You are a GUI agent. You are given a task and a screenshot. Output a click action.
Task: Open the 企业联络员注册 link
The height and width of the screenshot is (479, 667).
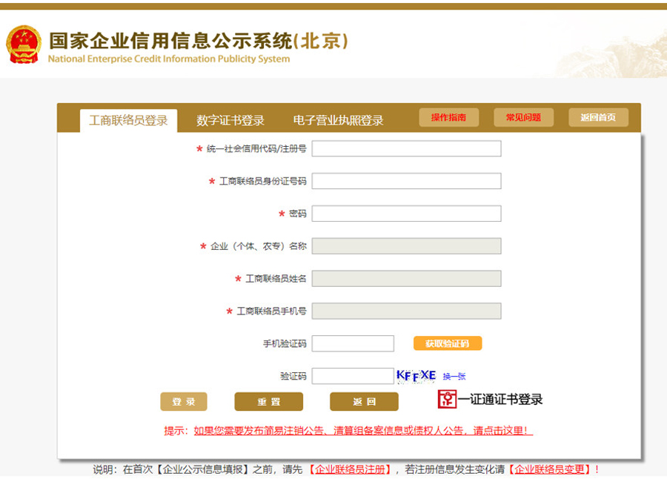click(x=350, y=469)
